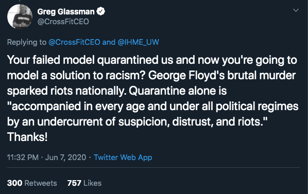Click the gray "Replying to" label
This screenshot has width=308, height=194.
[27, 42]
